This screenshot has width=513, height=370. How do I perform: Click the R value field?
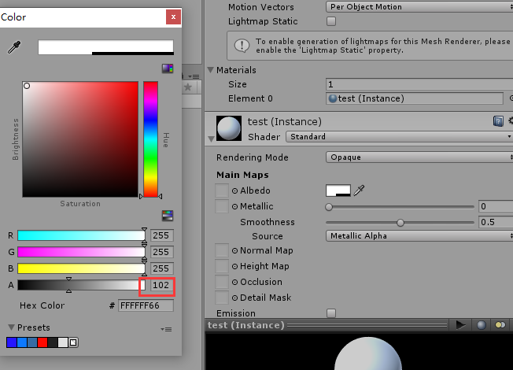[162, 235]
